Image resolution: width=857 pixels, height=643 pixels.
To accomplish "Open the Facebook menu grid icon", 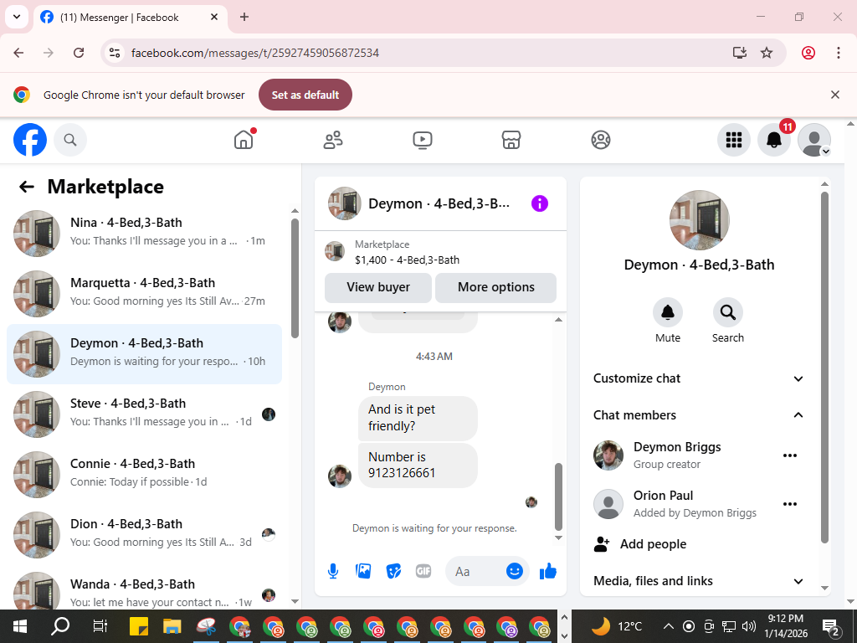I will (733, 140).
